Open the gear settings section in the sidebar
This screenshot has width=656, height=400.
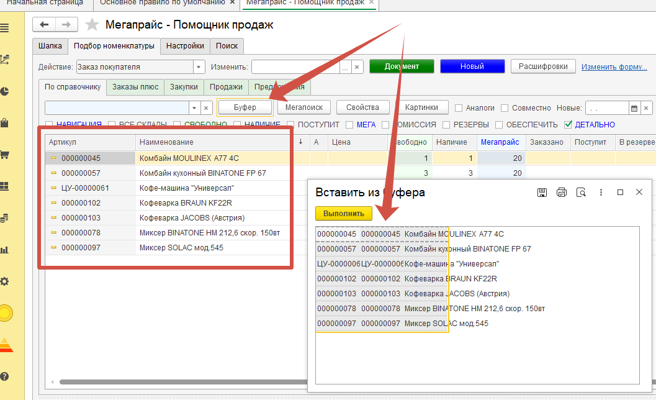click(4, 281)
